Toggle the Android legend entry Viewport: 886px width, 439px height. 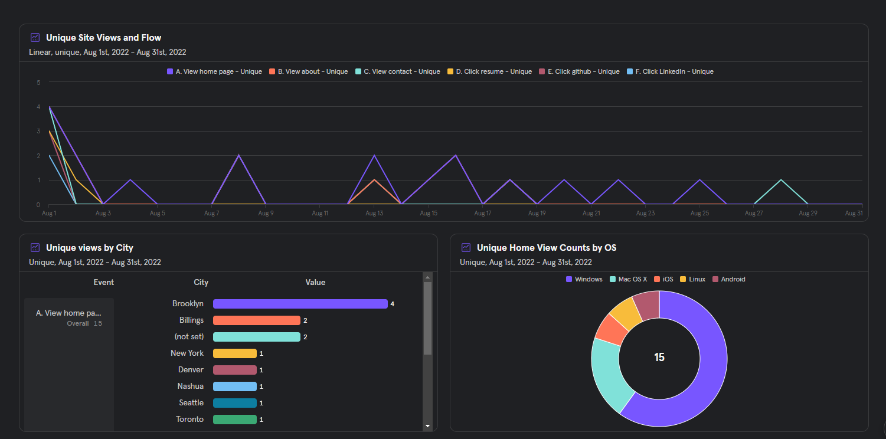729,279
